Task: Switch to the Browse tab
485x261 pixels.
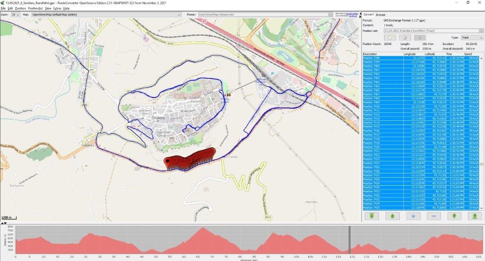Action: (x=381, y=15)
